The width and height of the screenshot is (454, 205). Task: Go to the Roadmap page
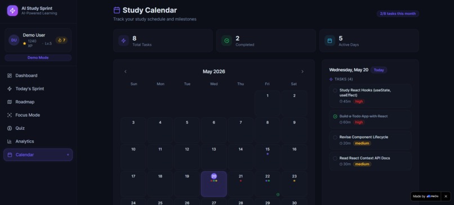38,102
